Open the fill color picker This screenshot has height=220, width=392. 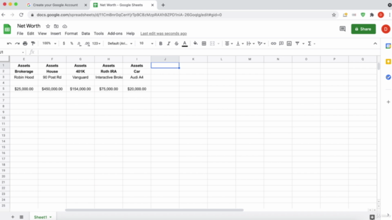point(195,43)
